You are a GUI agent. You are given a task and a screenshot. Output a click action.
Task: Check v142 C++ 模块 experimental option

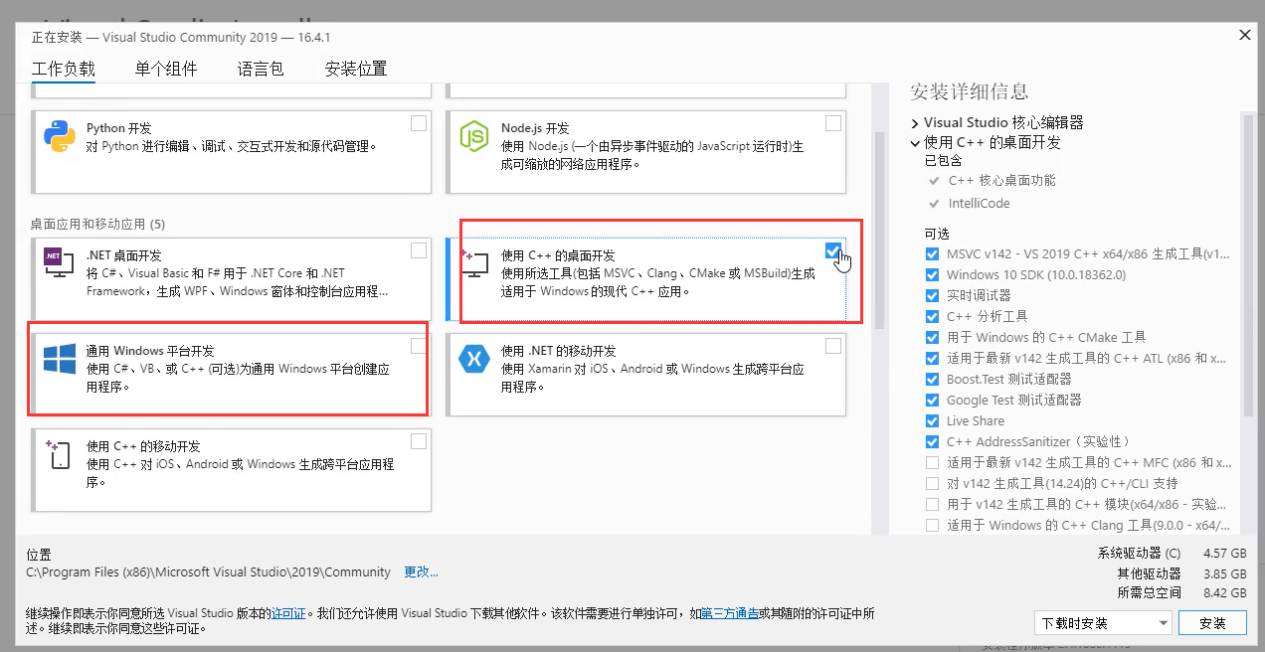(932, 504)
